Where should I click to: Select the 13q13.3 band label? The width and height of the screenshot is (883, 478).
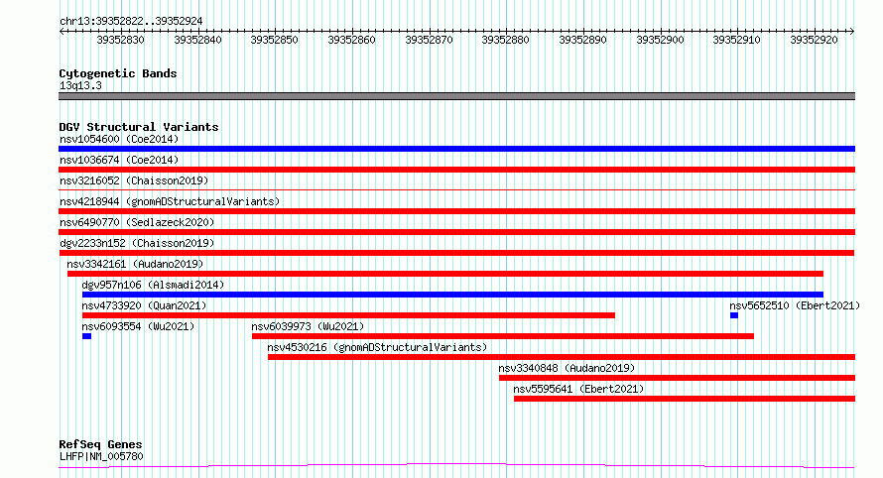coord(80,85)
